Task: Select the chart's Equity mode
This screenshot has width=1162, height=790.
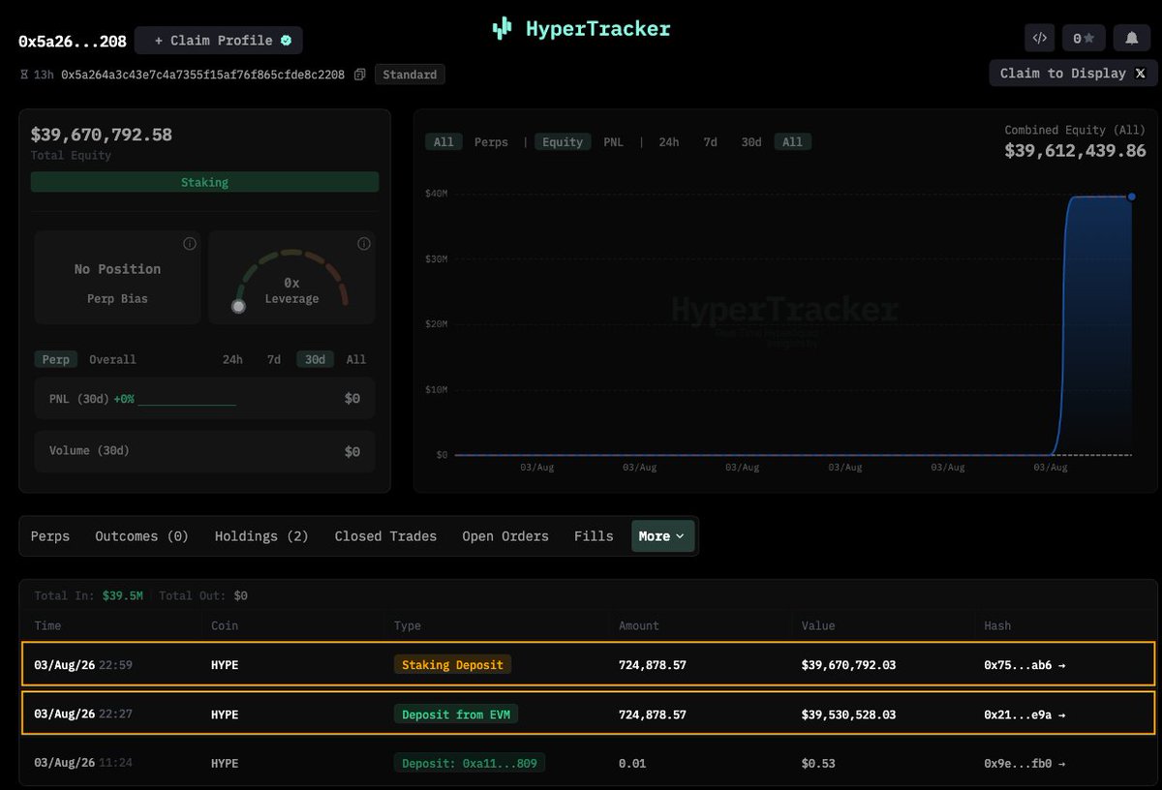Action: coord(563,141)
